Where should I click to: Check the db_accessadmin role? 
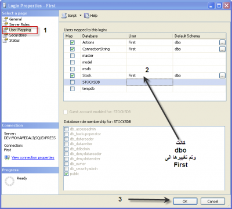66,129
